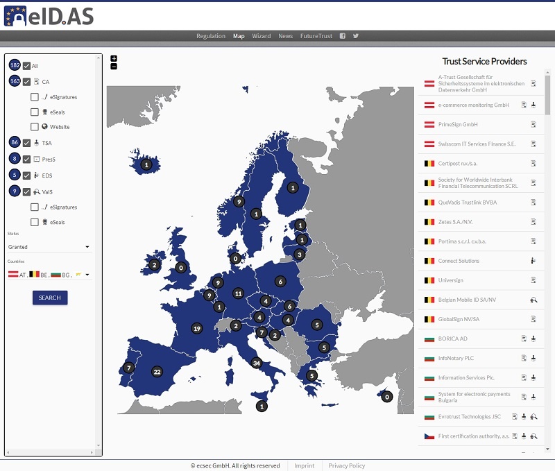Select Spain's map marker showing 22

point(157,371)
